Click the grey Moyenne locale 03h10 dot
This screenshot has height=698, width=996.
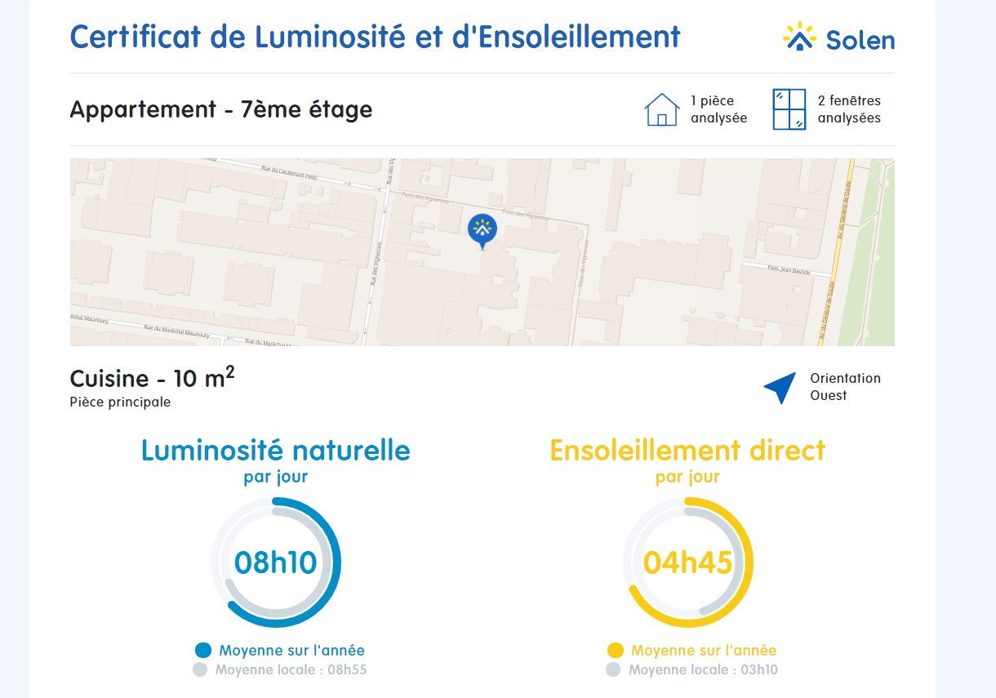613,670
